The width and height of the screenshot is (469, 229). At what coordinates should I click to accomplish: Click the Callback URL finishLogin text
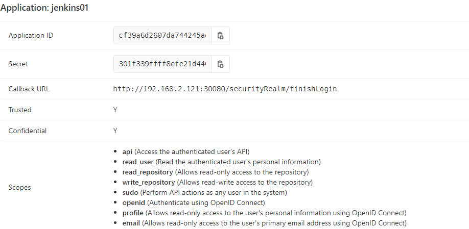point(225,89)
